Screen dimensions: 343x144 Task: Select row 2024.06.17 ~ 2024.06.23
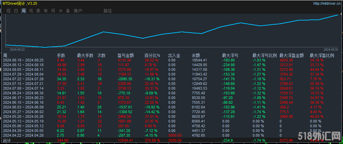point(171,98)
